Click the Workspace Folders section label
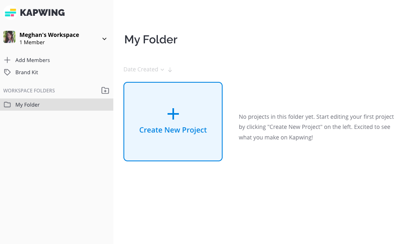 pyautogui.click(x=29, y=91)
